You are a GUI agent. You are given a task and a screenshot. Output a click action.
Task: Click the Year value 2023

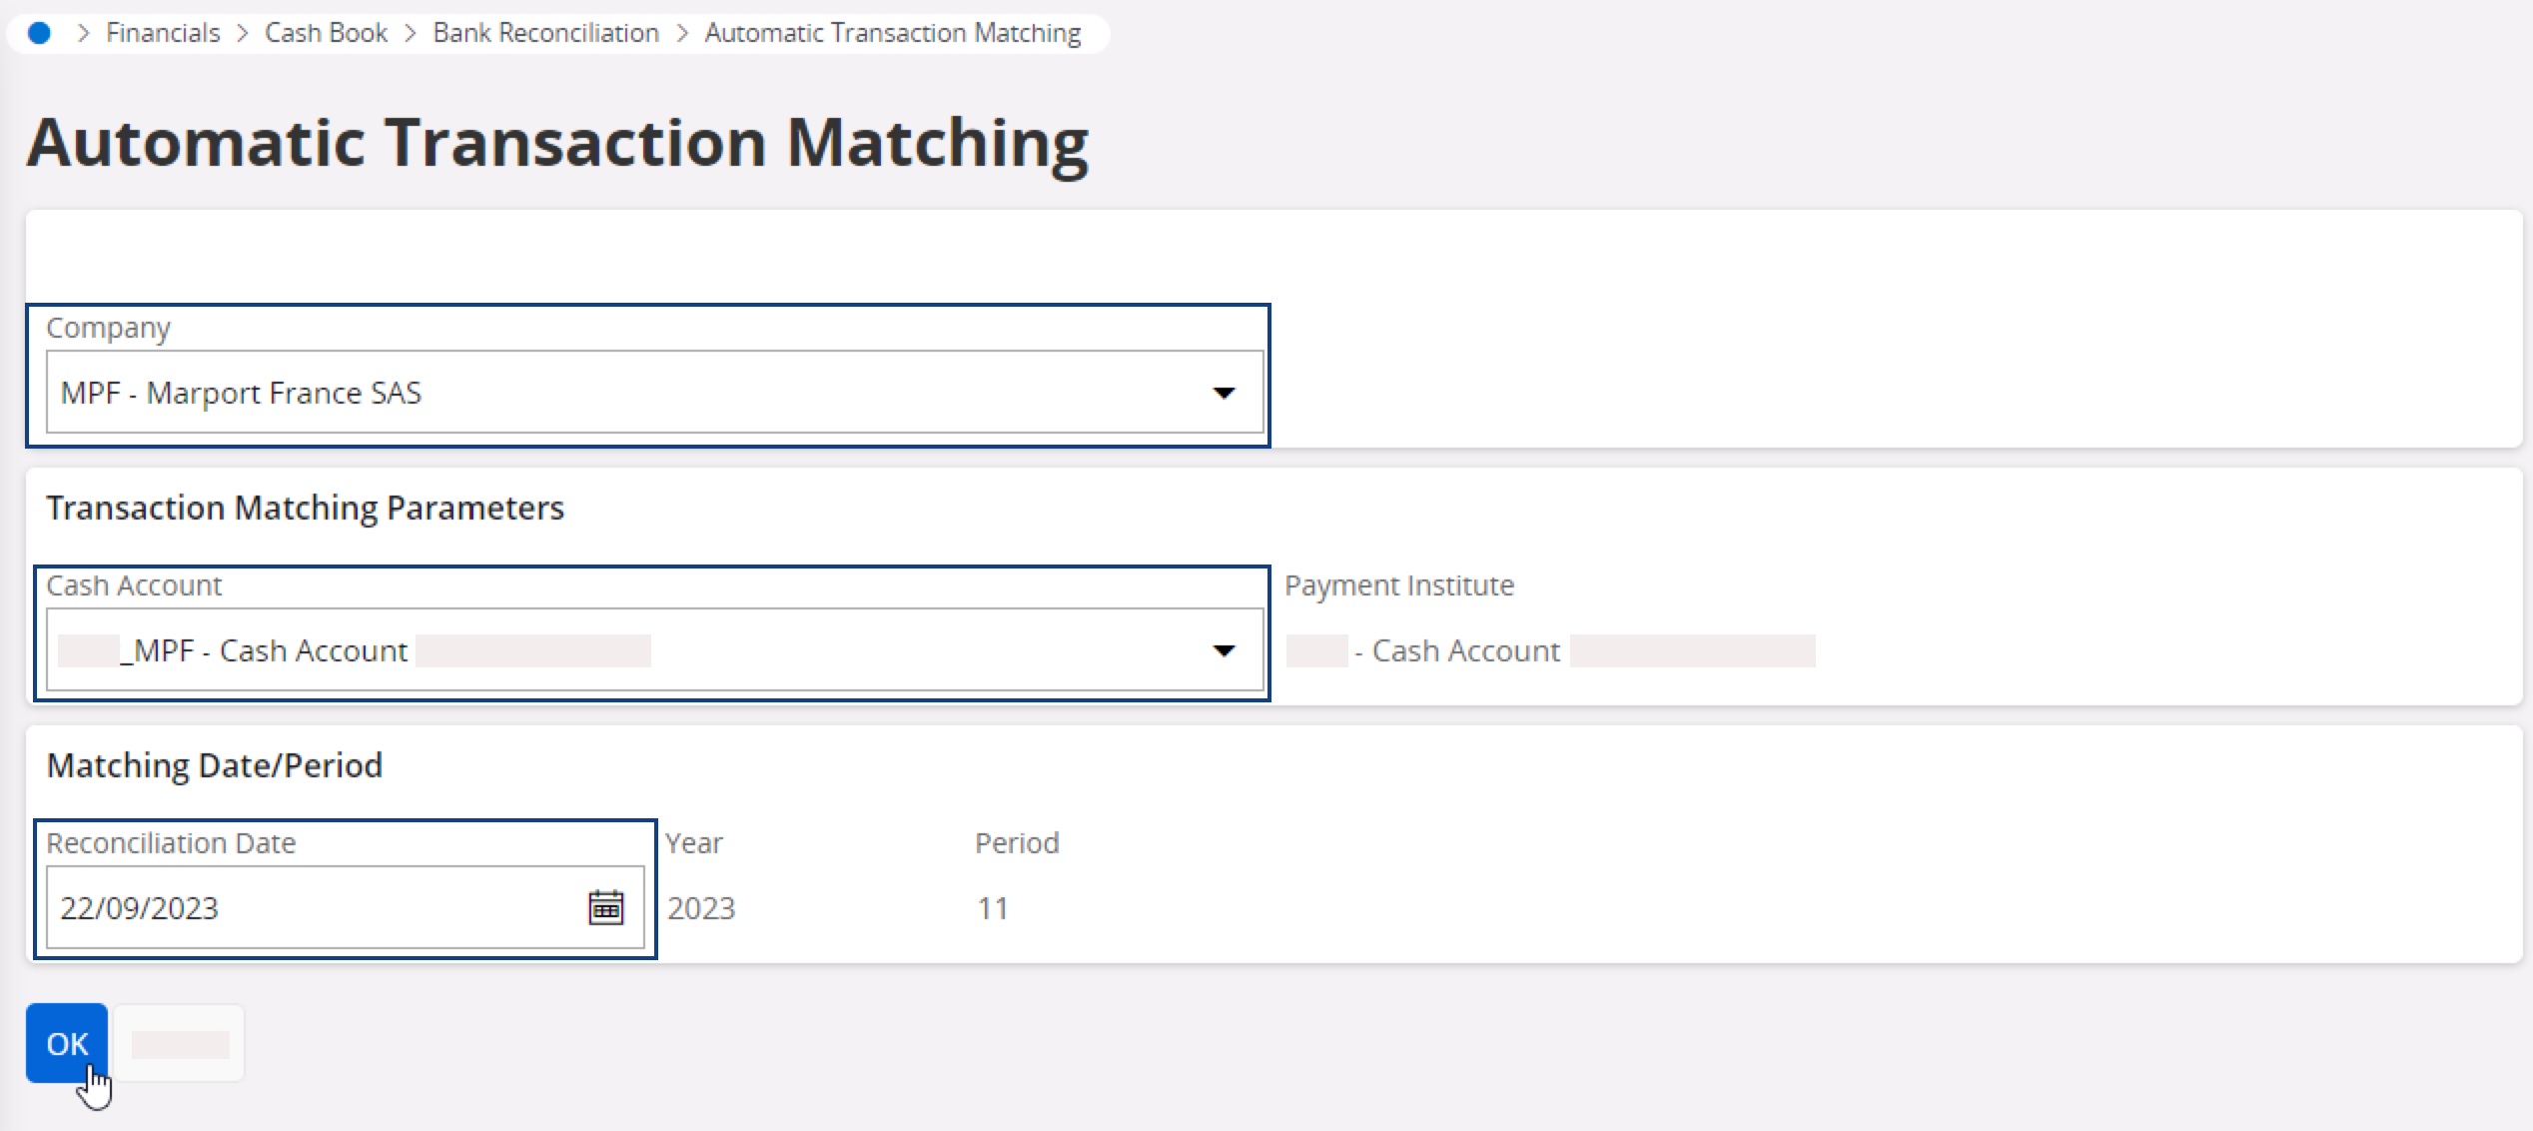coord(701,908)
